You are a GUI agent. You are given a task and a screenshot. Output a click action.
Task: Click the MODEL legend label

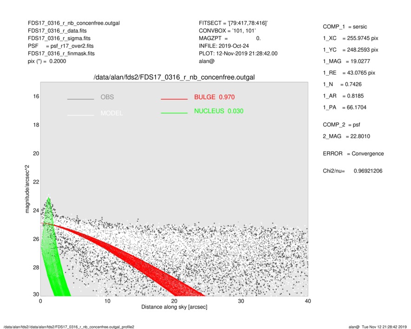pyautogui.click(x=111, y=113)
